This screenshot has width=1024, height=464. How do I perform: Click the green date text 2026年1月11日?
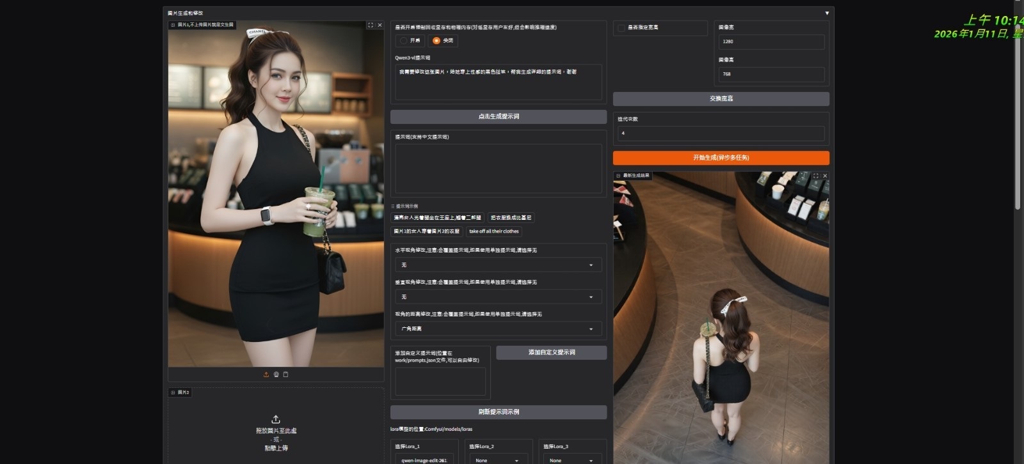[x=972, y=34]
